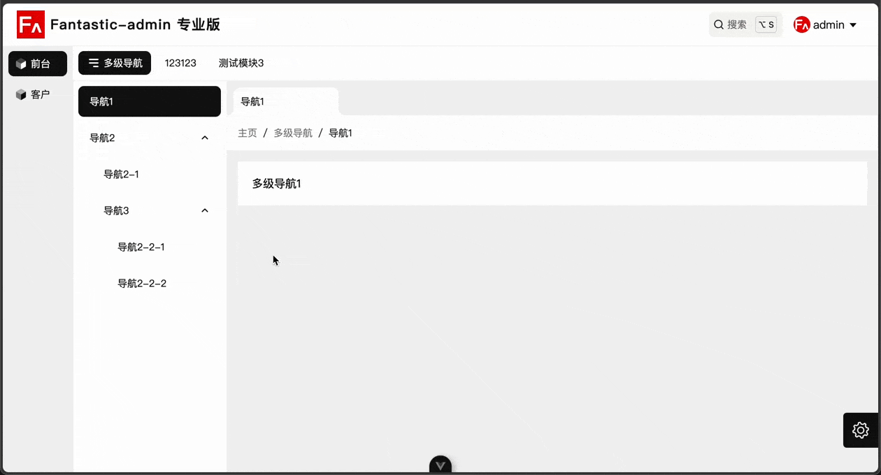
Task: Switch to the 测试模块3 top menu
Action: click(x=241, y=64)
